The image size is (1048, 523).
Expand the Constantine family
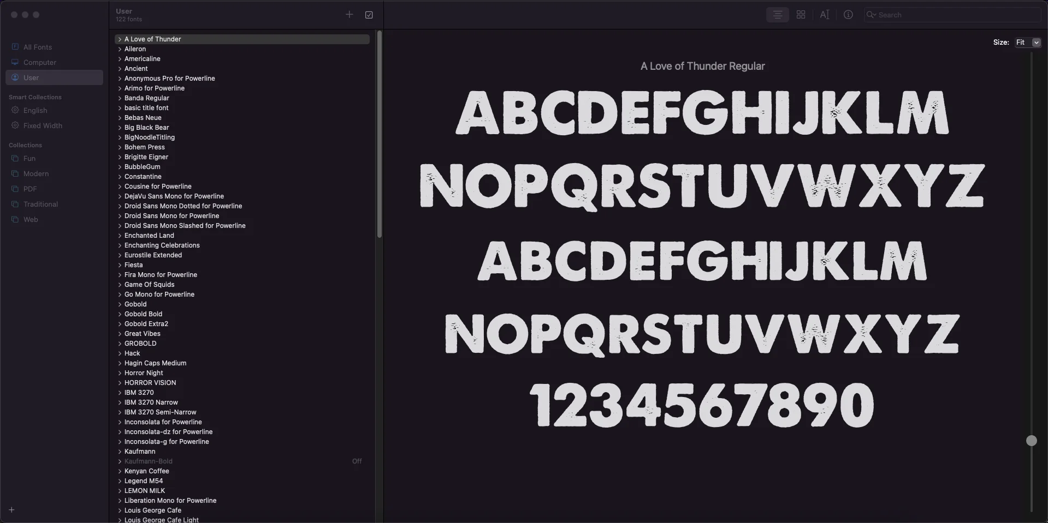tap(120, 177)
